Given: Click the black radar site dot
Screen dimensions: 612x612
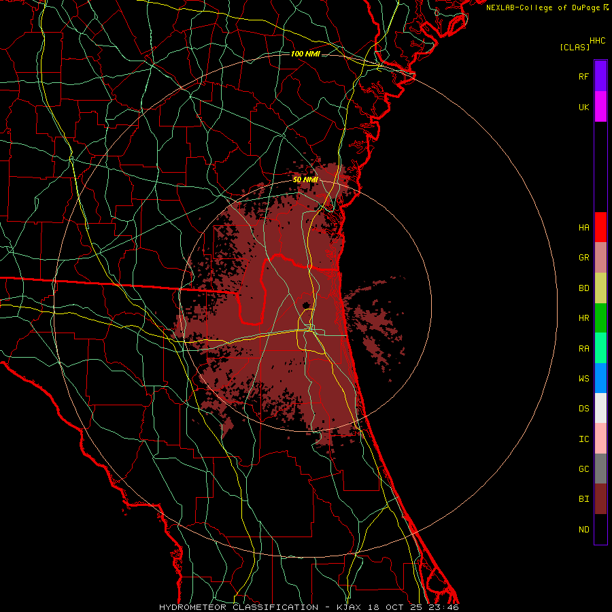Looking at the screenshot, I should click(305, 305).
